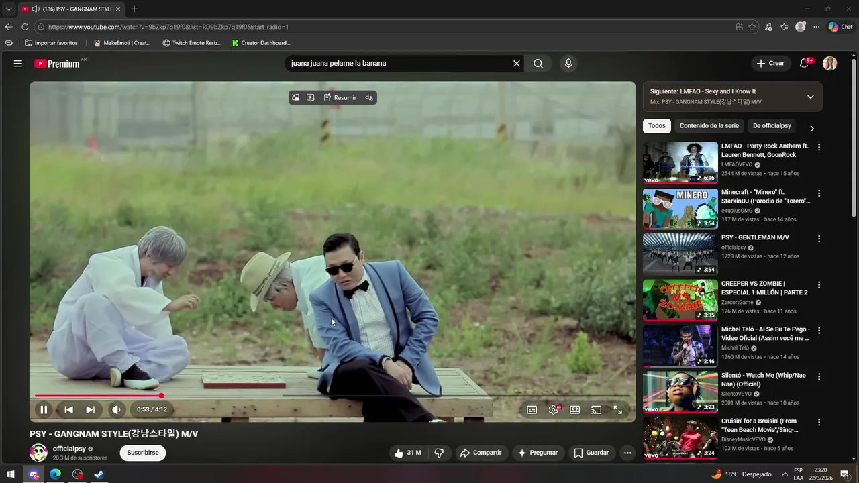This screenshot has height=483, width=859.
Task: Open more options for PSY GENTLEMAN
Action: coord(819,239)
